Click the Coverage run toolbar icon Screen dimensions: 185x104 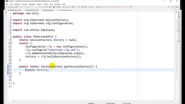(x=54, y=7)
